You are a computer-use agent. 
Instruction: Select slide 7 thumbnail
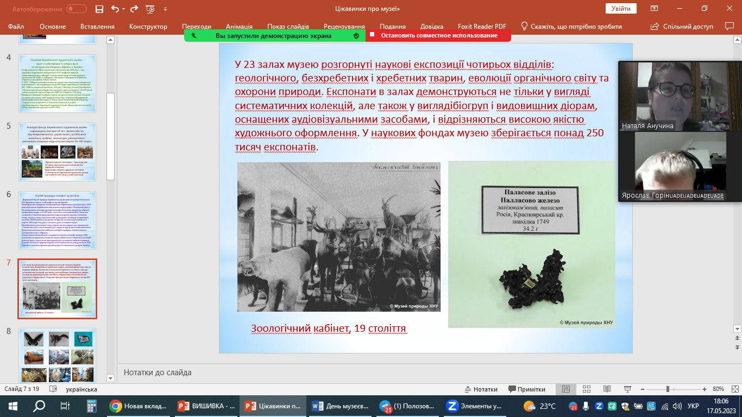point(58,289)
